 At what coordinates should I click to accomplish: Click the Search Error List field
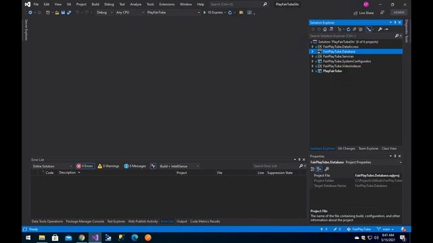275,166
